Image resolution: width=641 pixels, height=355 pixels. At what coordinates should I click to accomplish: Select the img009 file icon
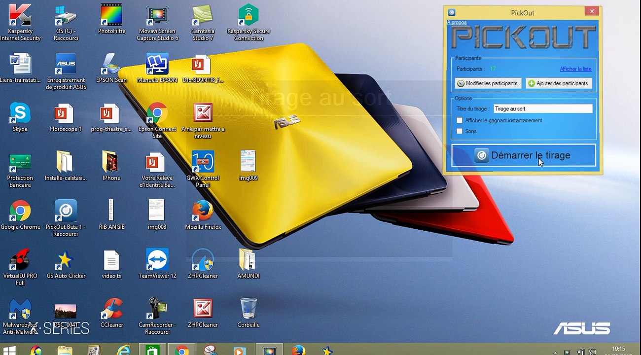point(249,166)
